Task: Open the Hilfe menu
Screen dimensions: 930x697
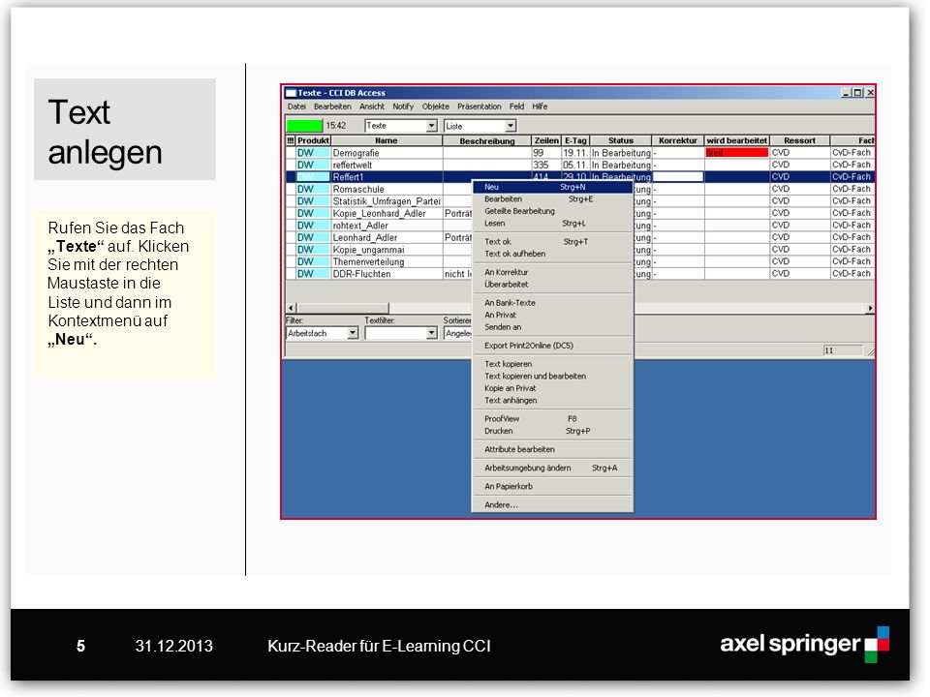Action: click(540, 106)
